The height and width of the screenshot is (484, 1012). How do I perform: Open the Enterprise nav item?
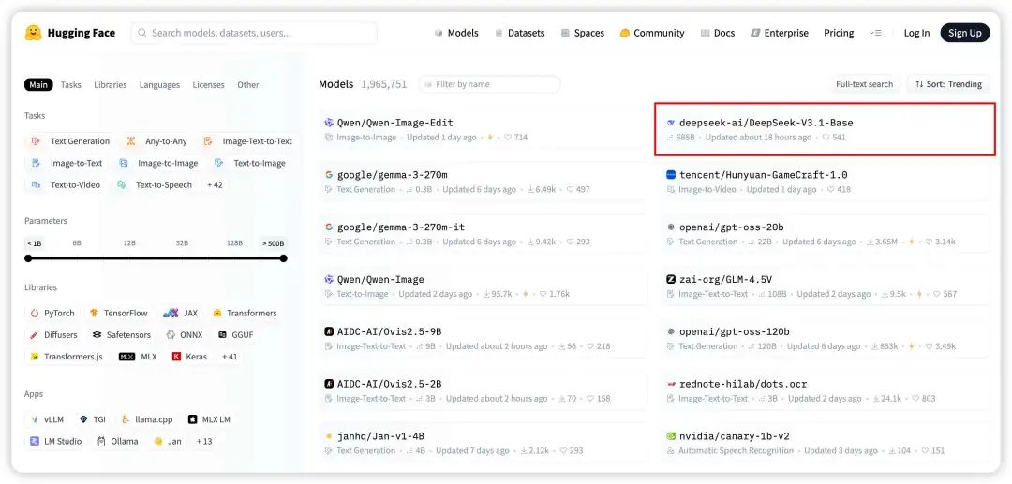(x=779, y=33)
